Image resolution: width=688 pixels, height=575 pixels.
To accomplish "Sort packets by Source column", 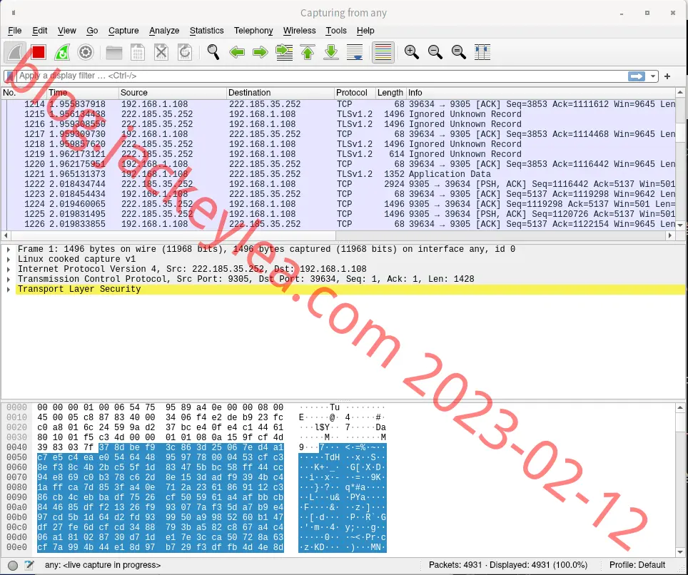I will coord(173,93).
